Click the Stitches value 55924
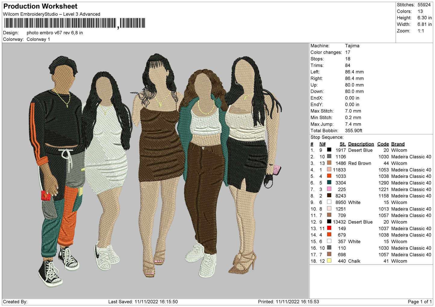The image size is (435, 307). tap(424, 5)
